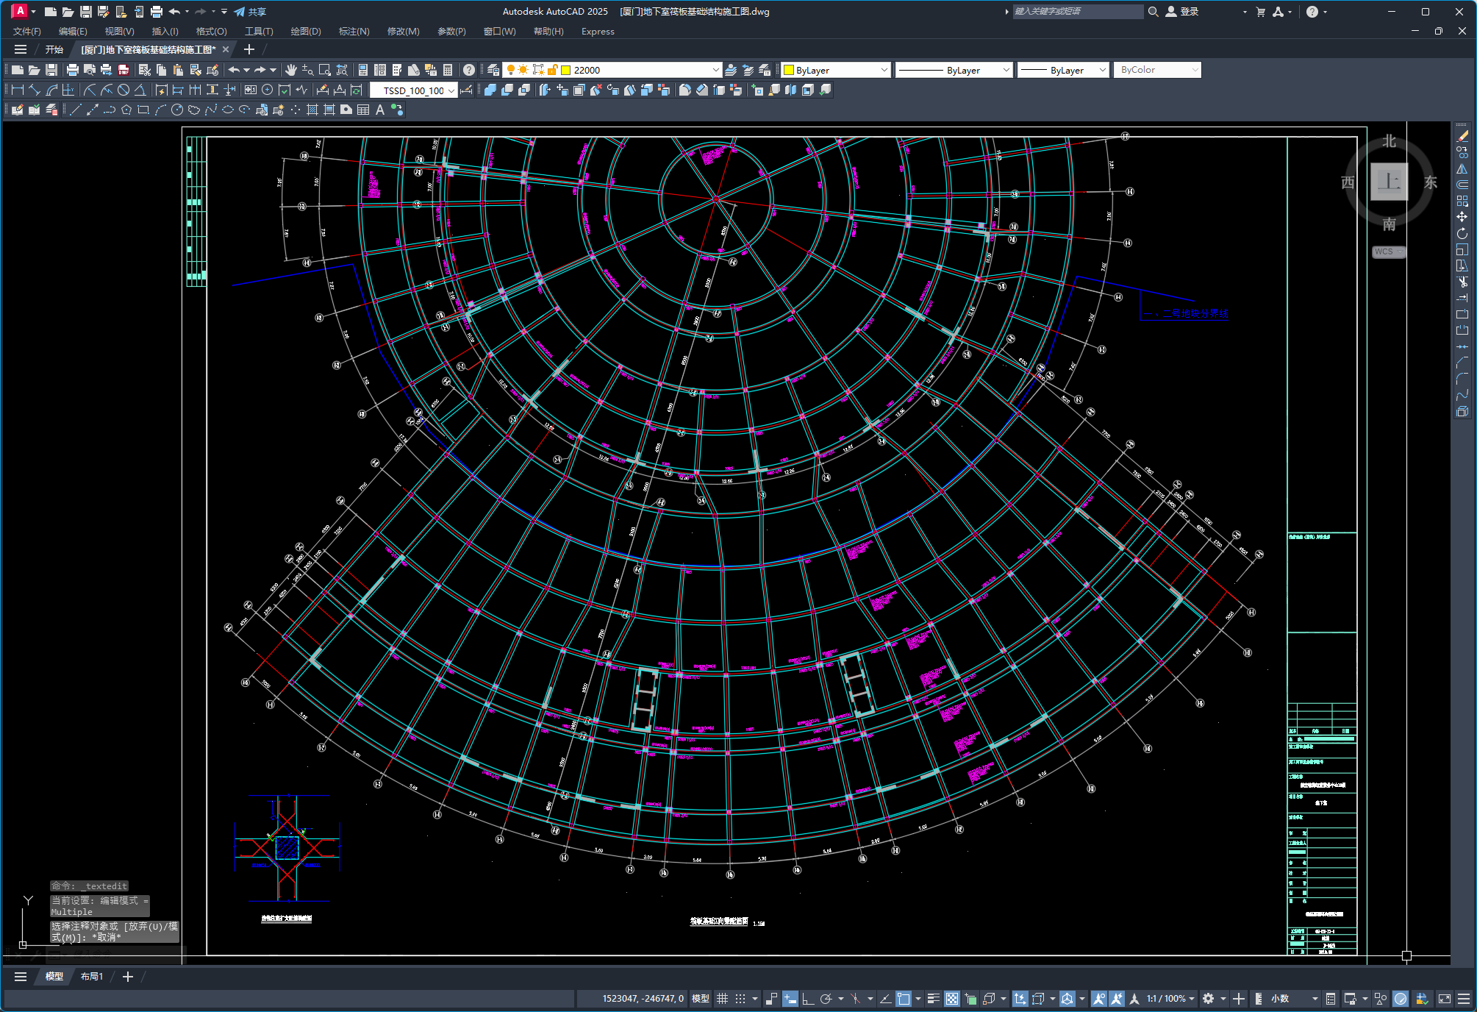The width and height of the screenshot is (1477, 1012).
Task: Toggle ortho mode in status bar
Action: click(x=808, y=999)
